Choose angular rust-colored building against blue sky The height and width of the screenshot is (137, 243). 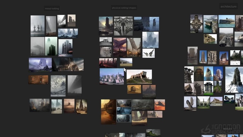[x=224, y=58]
